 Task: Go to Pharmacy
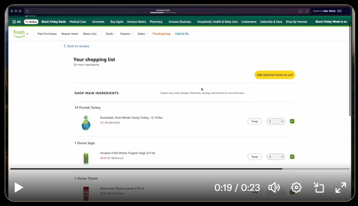pos(156,22)
